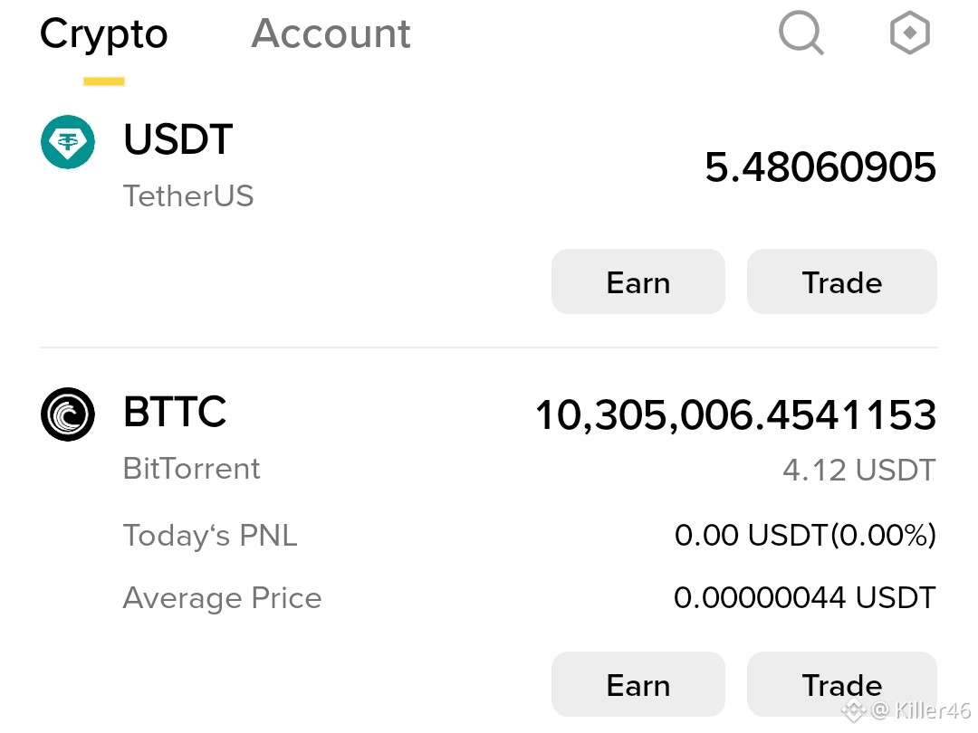Screen dimensions: 978x733
Task: Tap the 0.00000044 USDT average price
Action: coord(805,597)
